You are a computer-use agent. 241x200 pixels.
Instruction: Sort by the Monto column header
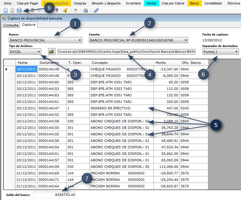point(167,63)
